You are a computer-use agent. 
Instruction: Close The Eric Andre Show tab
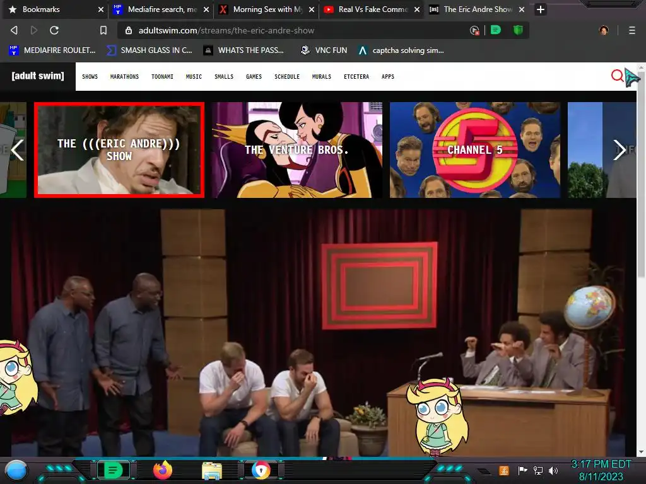[x=522, y=9]
